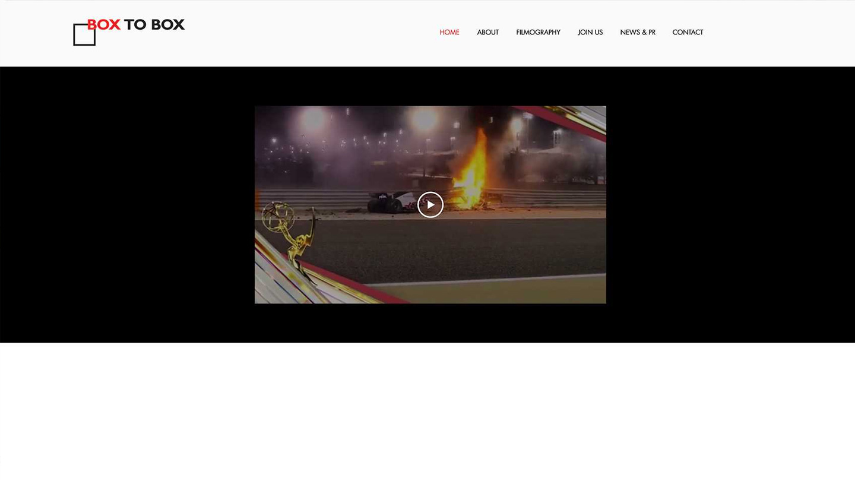The height and width of the screenshot is (481, 855).
Task: Select CONTACT in the navigation bar
Action: pyautogui.click(x=688, y=32)
